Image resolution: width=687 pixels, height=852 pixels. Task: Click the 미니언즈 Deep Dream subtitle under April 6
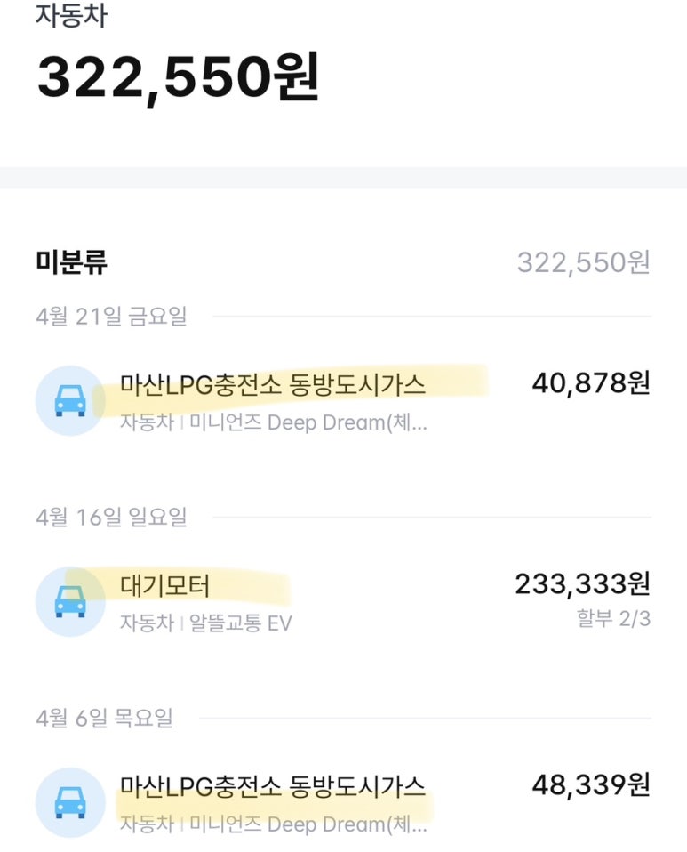pos(308,824)
